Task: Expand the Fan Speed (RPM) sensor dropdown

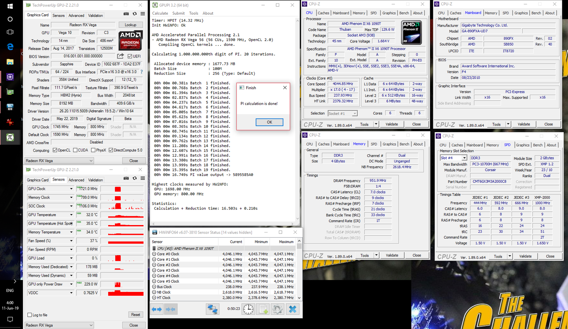Action: click(71, 249)
